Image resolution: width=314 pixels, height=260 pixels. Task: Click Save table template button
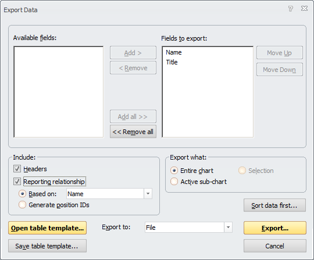click(48, 246)
